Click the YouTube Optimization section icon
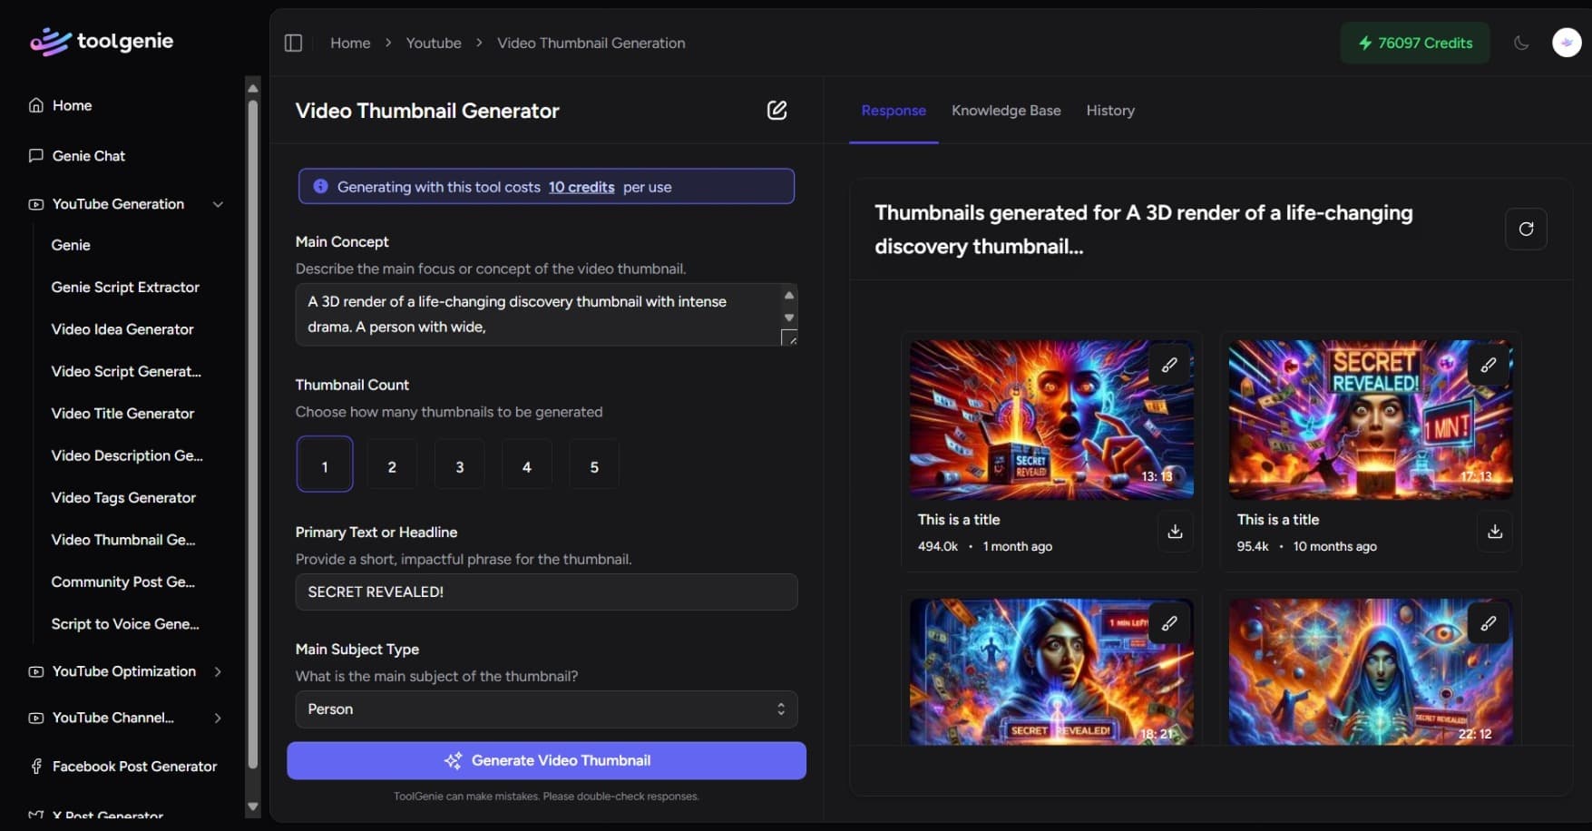 [x=36, y=671]
